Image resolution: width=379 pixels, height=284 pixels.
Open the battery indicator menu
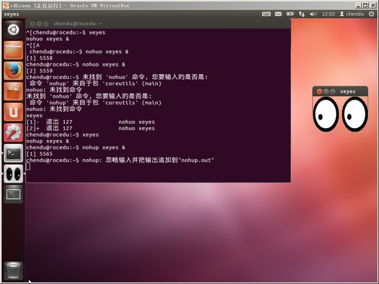(290, 14)
